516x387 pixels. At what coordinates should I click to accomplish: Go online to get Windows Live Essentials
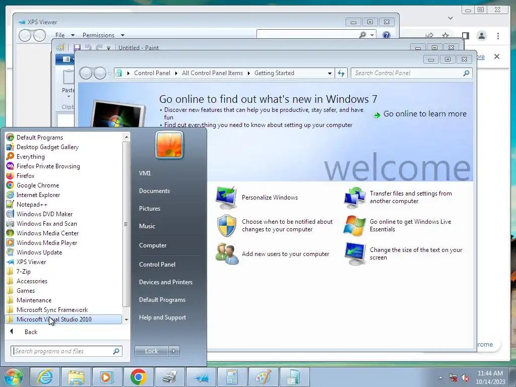click(410, 225)
